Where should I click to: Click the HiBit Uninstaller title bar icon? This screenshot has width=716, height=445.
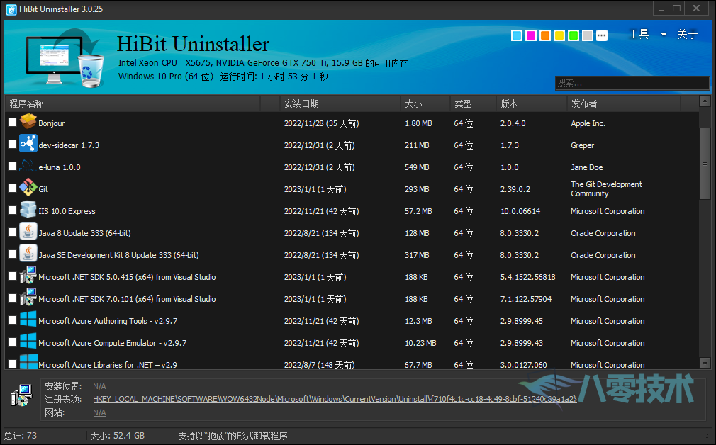[11, 9]
